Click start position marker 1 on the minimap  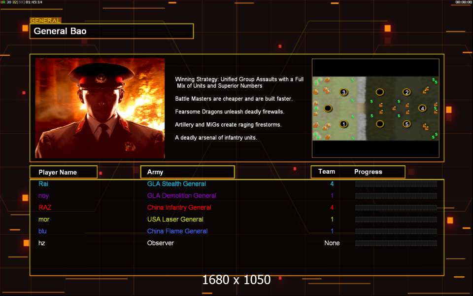point(343,124)
